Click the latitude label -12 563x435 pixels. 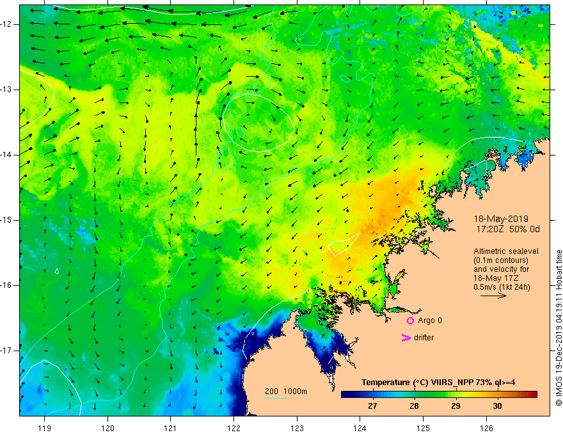point(6,24)
